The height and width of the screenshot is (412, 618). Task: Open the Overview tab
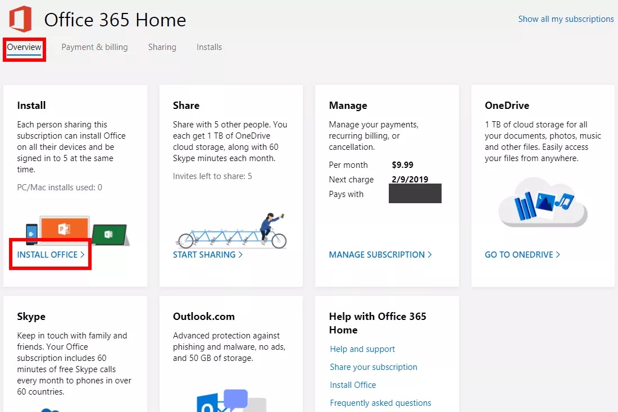pos(24,47)
